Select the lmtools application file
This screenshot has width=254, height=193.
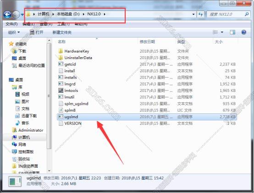pyautogui.click(x=147, y=91)
